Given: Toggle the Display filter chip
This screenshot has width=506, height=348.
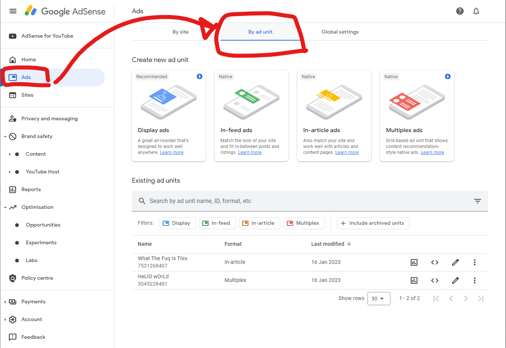Looking at the screenshot, I should 178,223.
